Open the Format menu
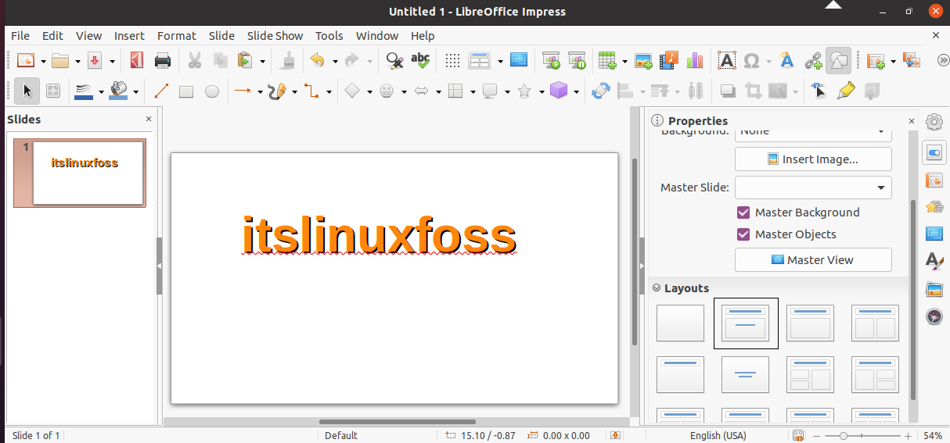Viewport: 950px width, 443px height. click(x=177, y=36)
